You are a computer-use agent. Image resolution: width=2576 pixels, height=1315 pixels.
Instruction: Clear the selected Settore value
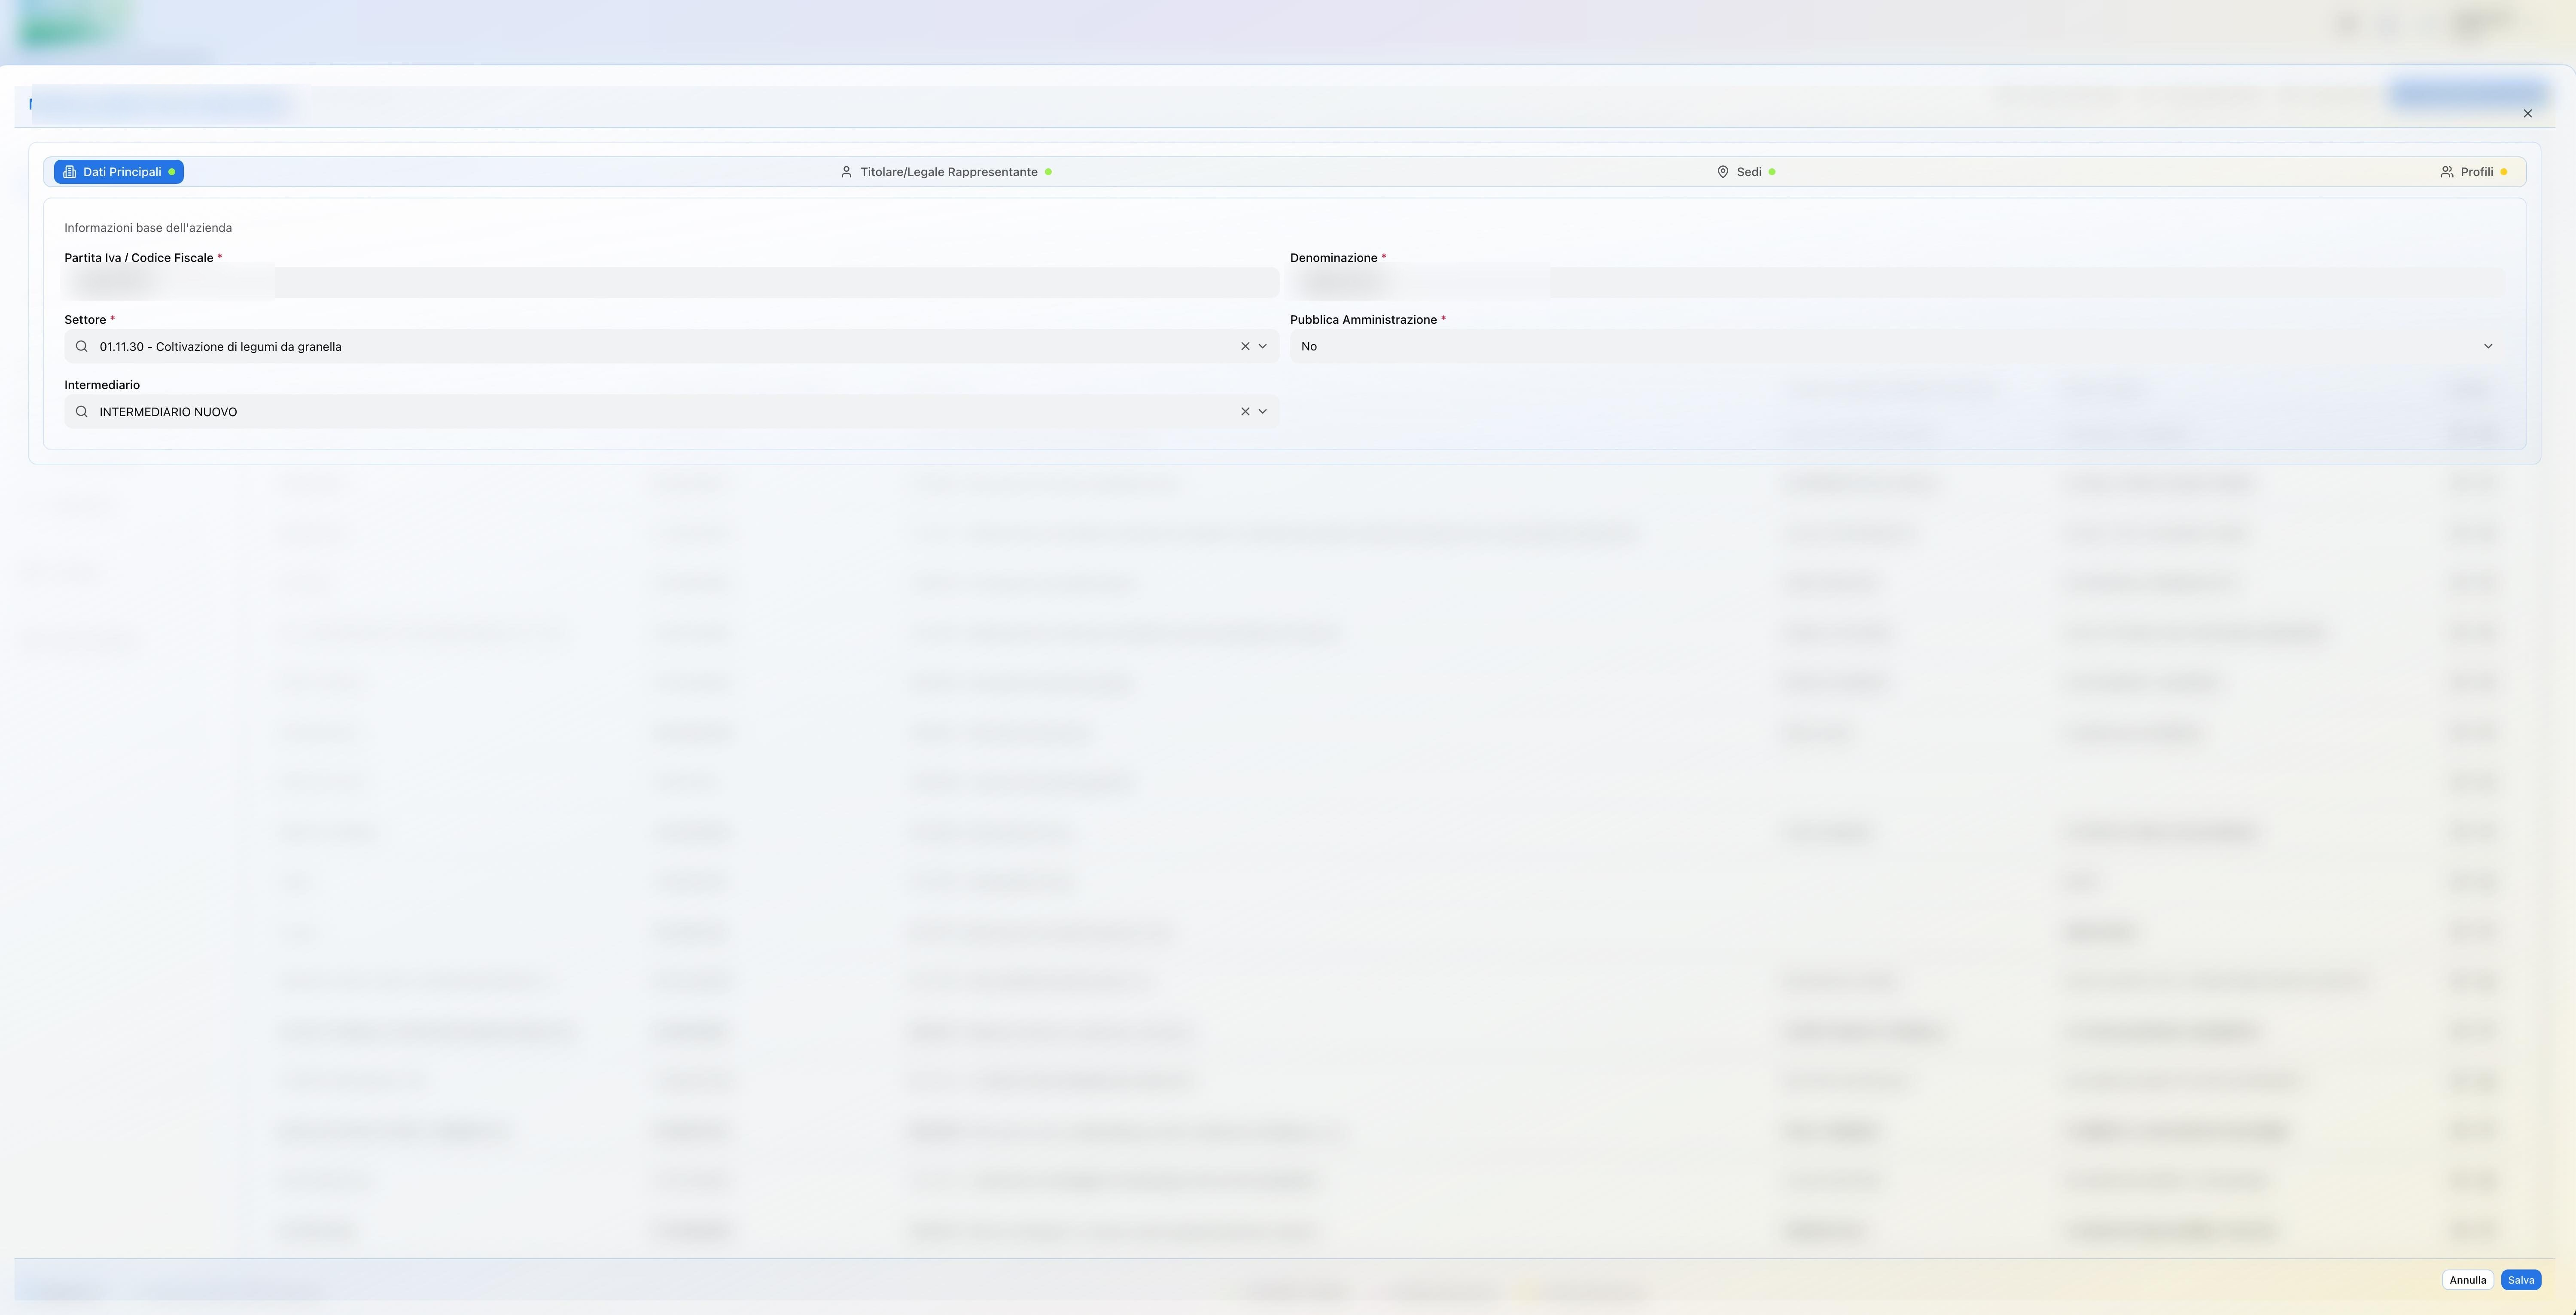click(1245, 346)
